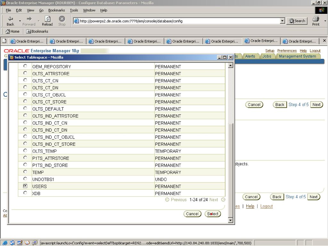The height and width of the screenshot is (246, 328).
Task: Click the dialog vertical scrollbar thumb
Action: [231, 170]
